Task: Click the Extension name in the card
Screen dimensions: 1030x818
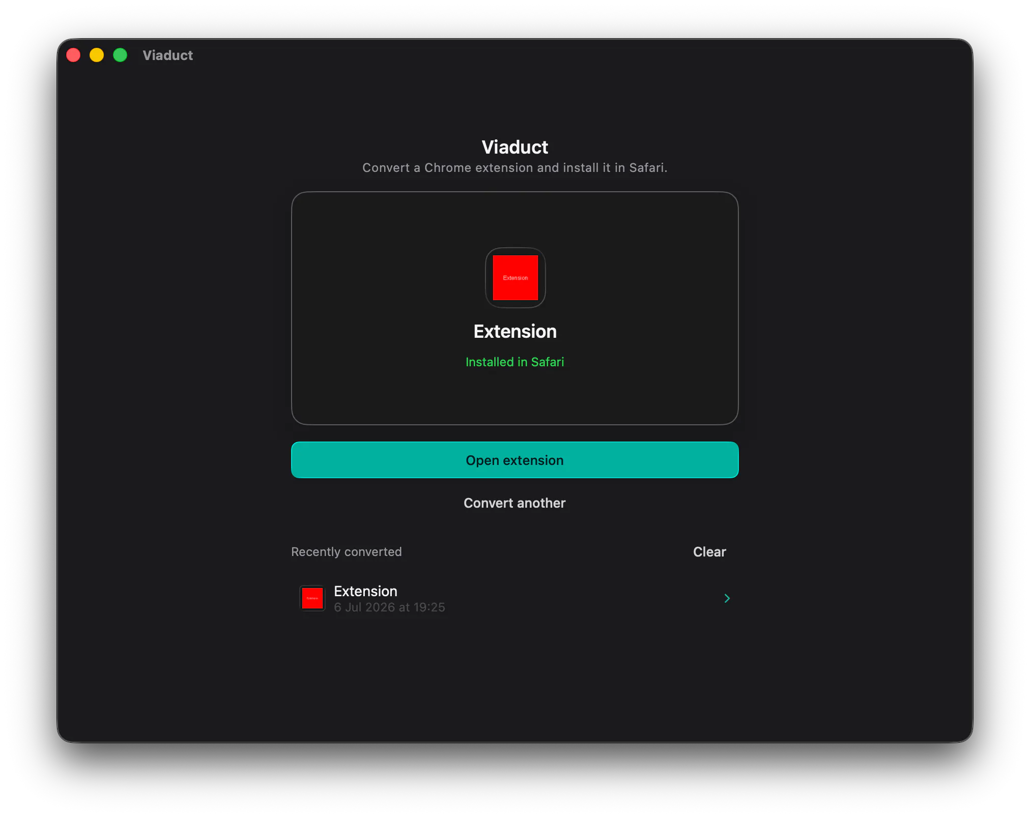Action: (515, 331)
